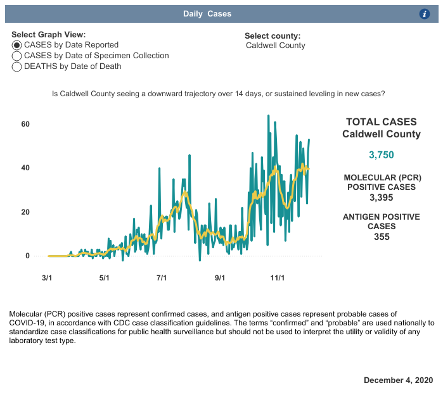This screenshot has height=395, width=443.
Task: Click the December 4, 2020 date text
Action: (398, 380)
